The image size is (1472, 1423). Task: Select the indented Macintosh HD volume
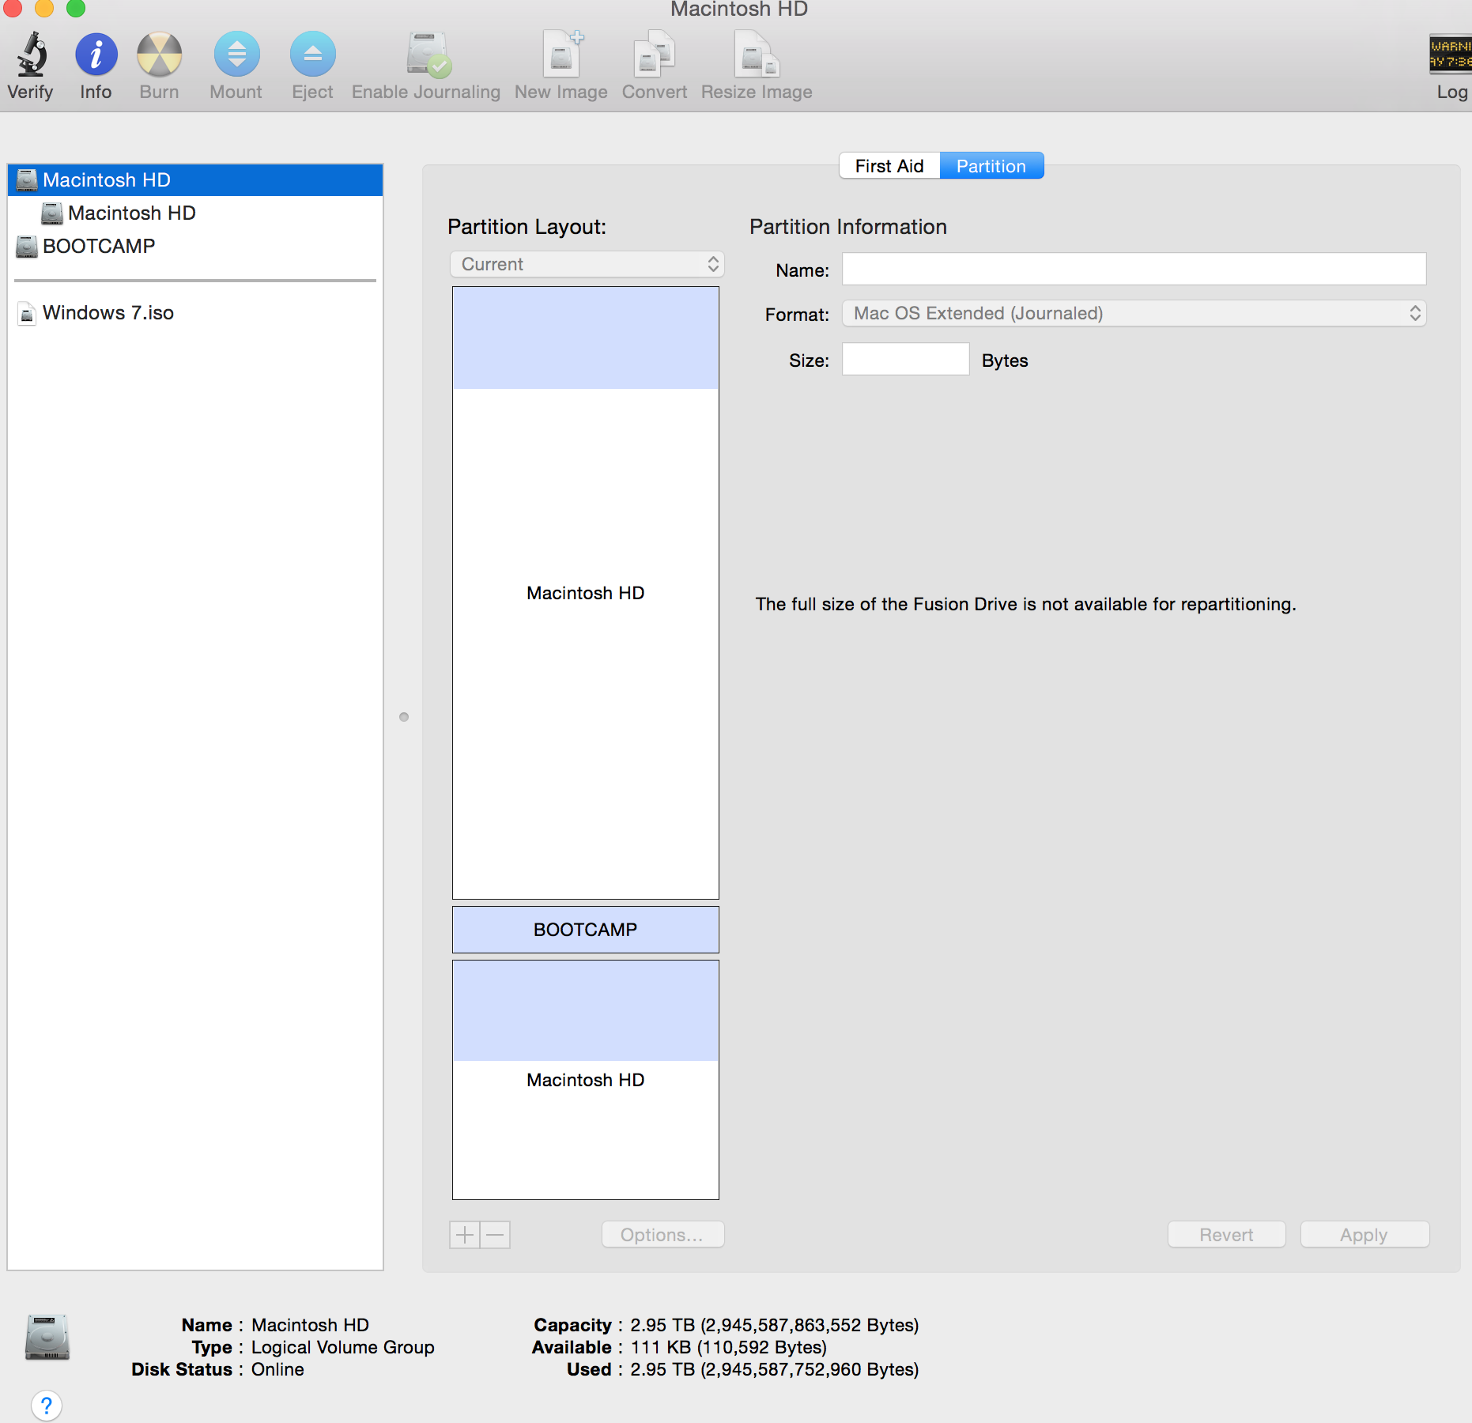[x=195, y=213]
